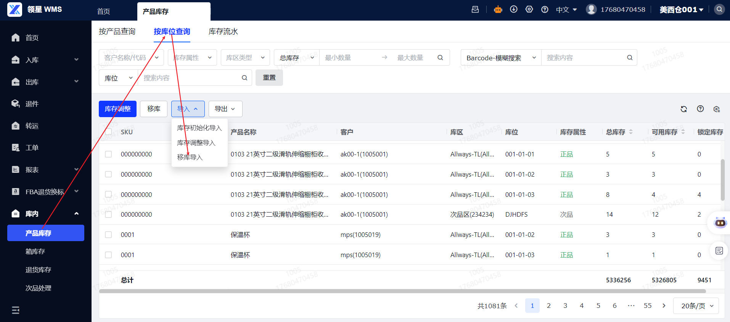
Task: Click the horizontal table scrollbar
Action: click(402, 291)
